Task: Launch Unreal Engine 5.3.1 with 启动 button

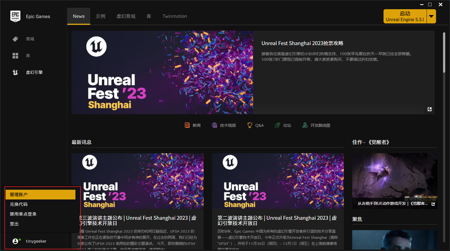Action: [405, 16]
